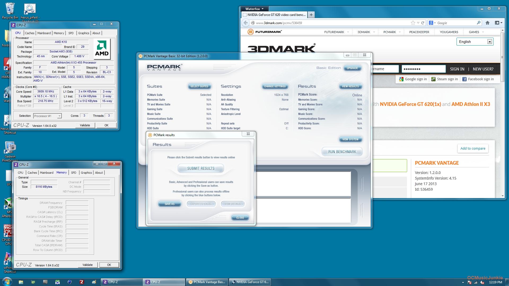Open the Processor #1 selection dropdown
This screenshot has width=509, height=286.
pyautogui.click(x=47, y=116)
